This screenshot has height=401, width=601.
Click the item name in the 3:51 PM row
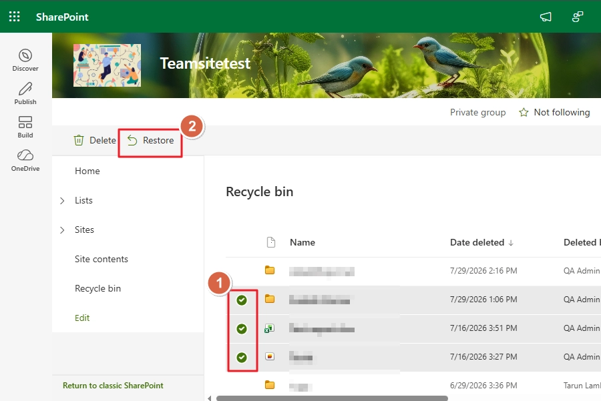[322, 329]
